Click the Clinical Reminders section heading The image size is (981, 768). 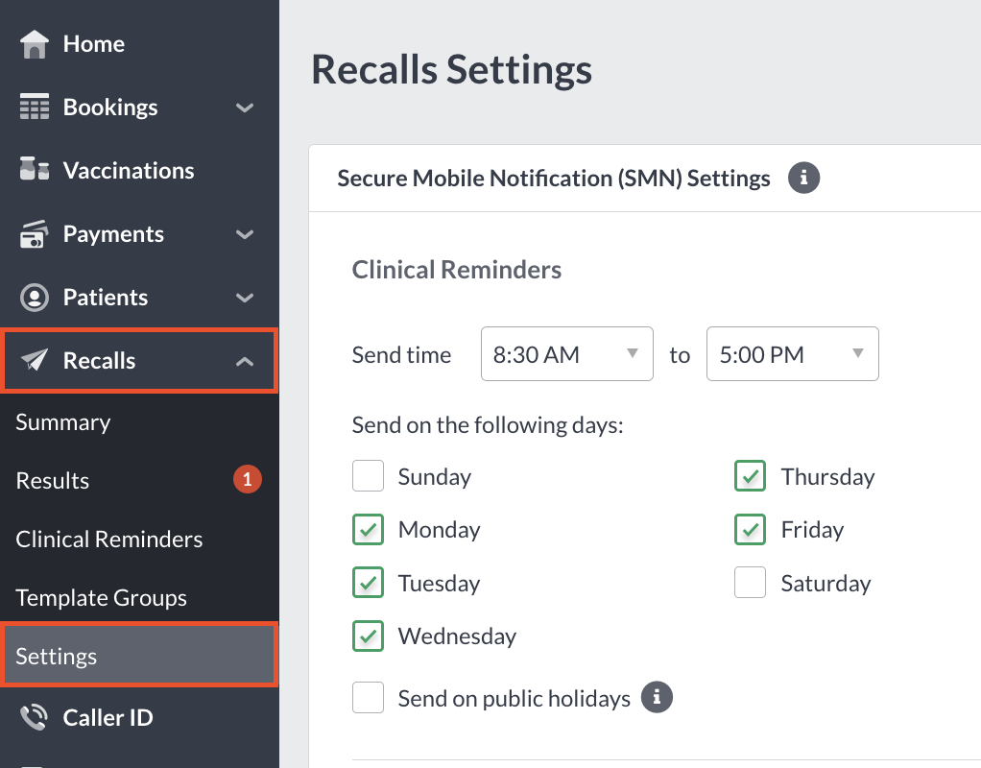pyautogui.click(x=457, y=270)
